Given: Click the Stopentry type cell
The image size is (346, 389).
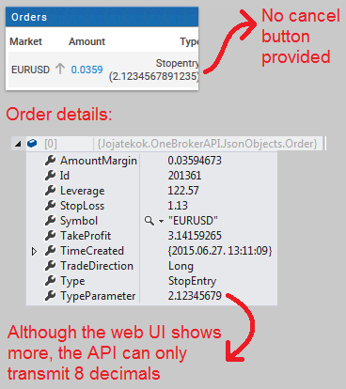Looking at the screenshot, I should tap(153, 70).
